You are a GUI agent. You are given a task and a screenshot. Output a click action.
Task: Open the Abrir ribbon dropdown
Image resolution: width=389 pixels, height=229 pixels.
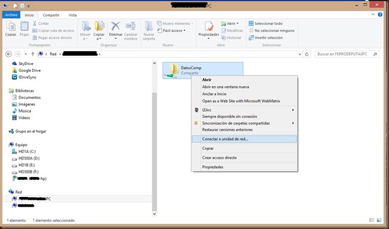pos(230,24)
